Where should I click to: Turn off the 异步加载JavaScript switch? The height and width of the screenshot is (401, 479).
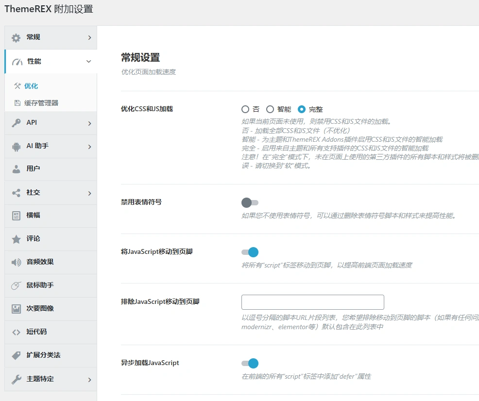(250, 363)
